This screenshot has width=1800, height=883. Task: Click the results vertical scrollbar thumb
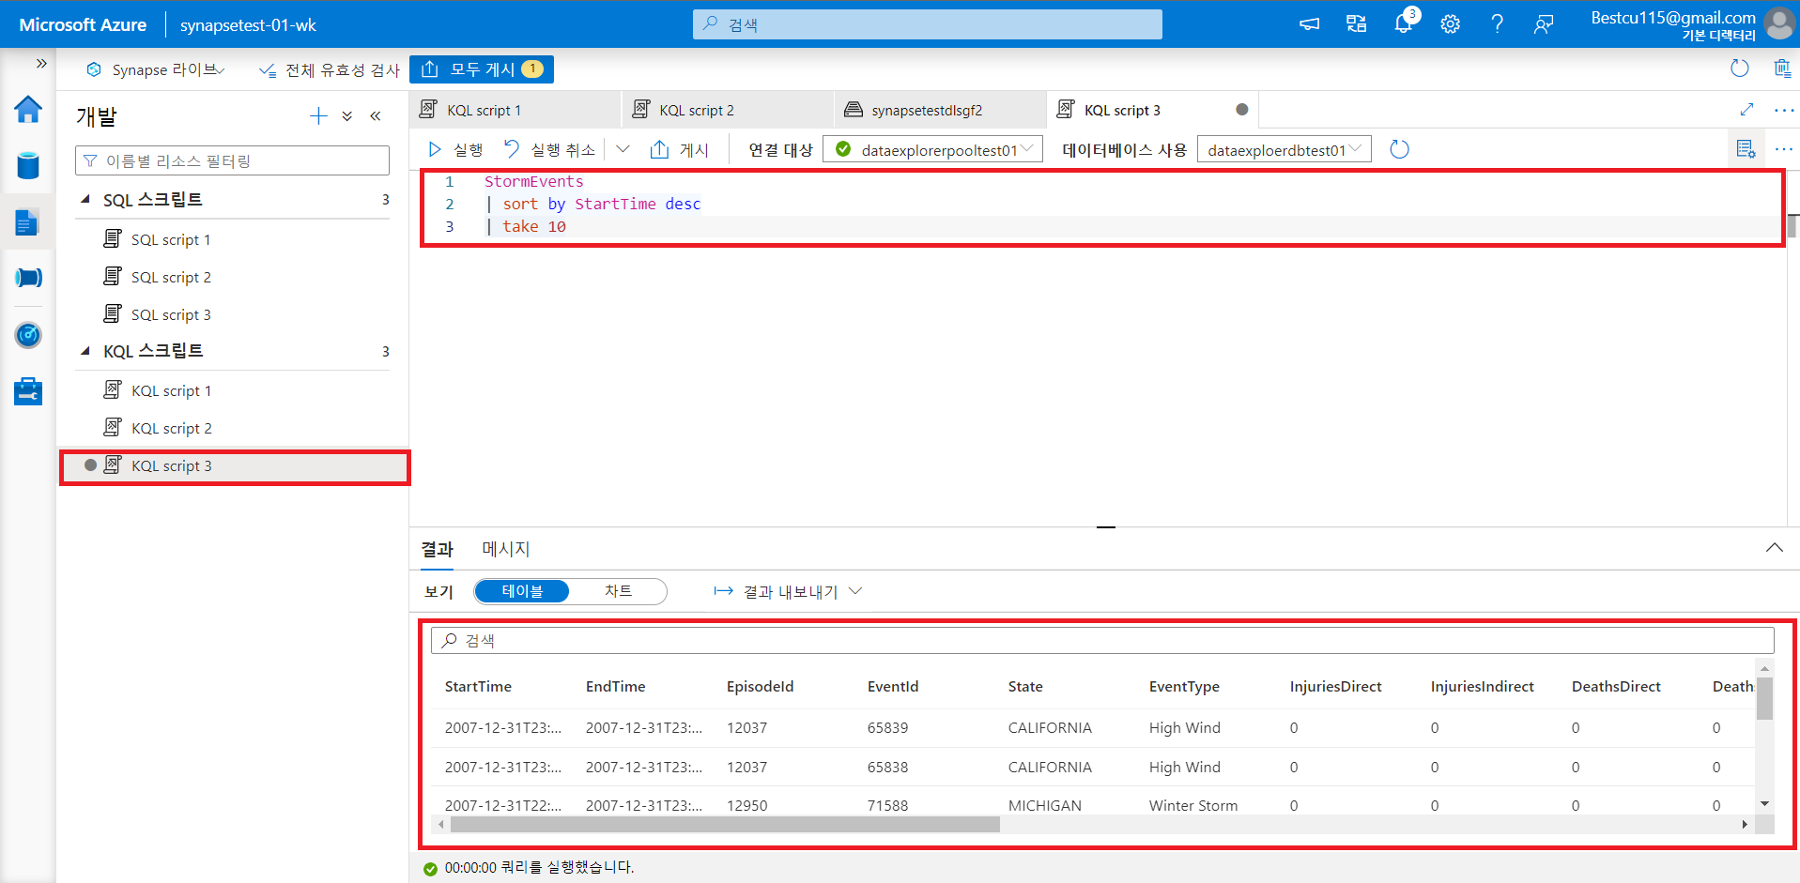[x=1764, y=697]
